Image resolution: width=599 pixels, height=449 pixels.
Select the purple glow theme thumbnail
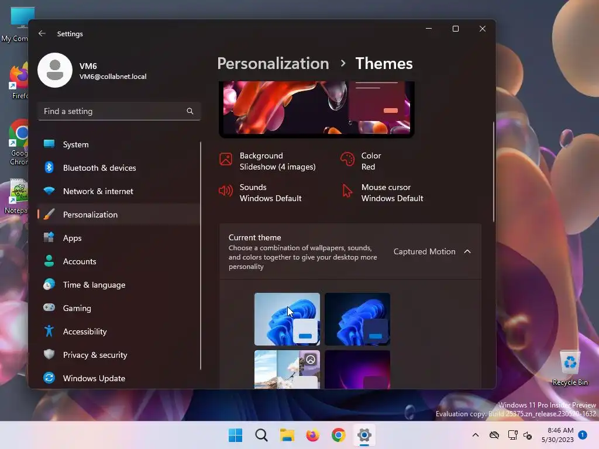357,369
